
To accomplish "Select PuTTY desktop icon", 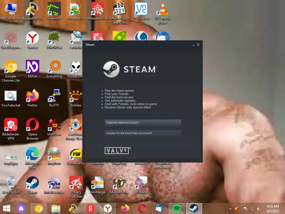I will pyautogui.click(x=54, y=98).
